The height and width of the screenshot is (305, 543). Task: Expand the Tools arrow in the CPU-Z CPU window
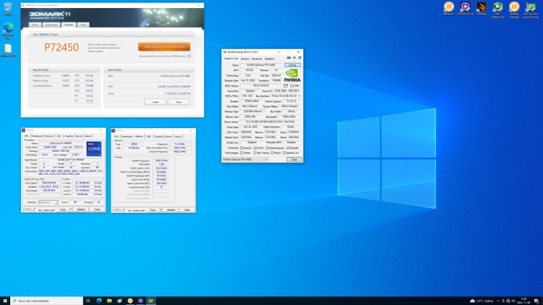point(71,209)
